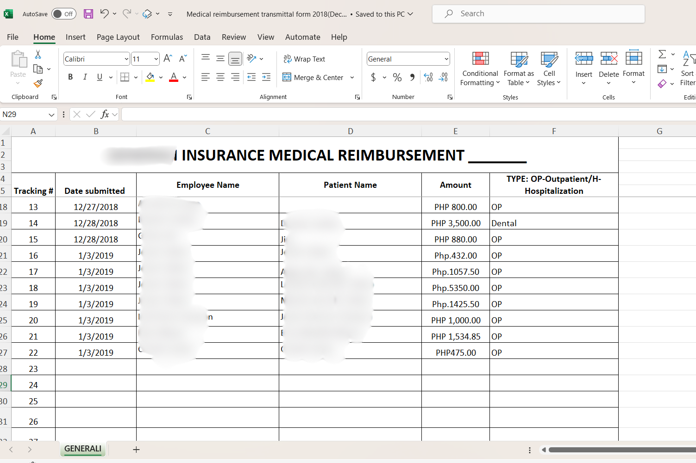Click Decrease Decimal icon
This screenshot has width=696, height=463.
(x=443, y=77)
